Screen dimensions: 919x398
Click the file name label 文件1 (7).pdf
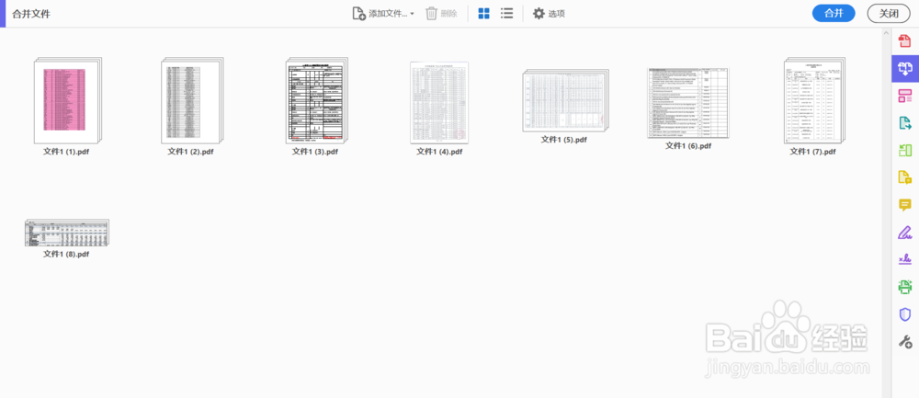pyautogui.click(x=813, y=152)
